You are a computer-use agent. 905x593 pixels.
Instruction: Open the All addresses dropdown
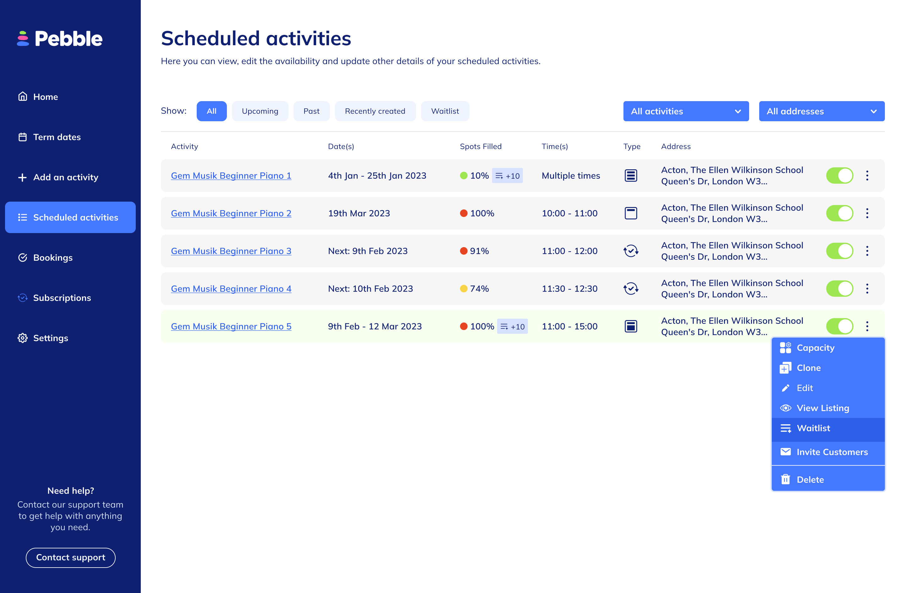tap(821, 112)
